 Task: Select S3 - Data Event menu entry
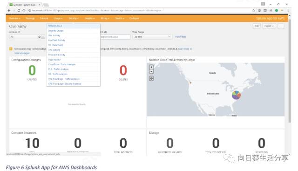tap(74, 45)
